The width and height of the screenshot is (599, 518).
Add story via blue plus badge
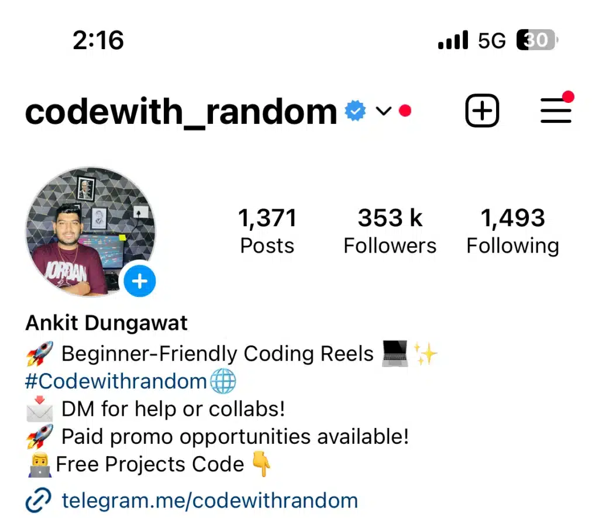click(139, 281)
